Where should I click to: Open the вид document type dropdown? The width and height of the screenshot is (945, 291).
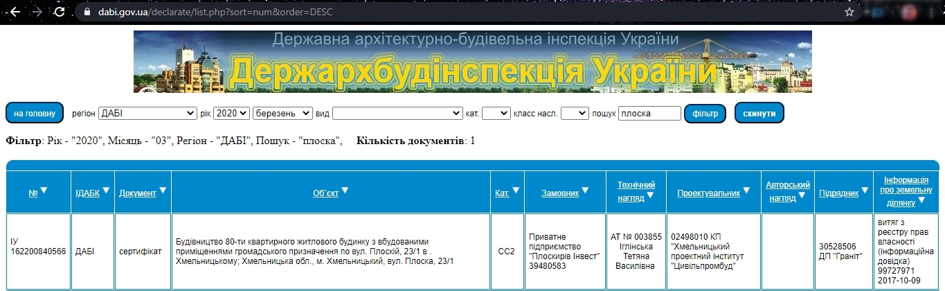point(397,113)
